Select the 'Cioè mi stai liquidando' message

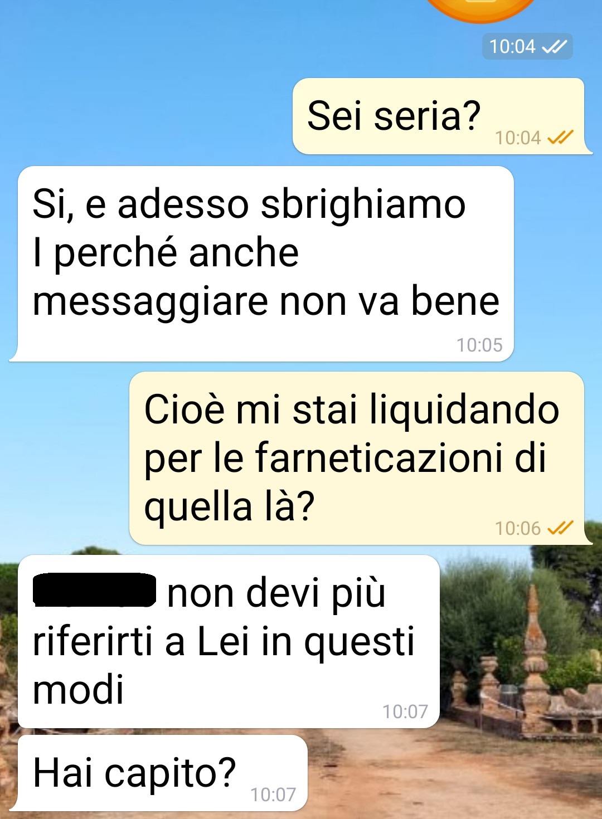(x=360, y=458)
